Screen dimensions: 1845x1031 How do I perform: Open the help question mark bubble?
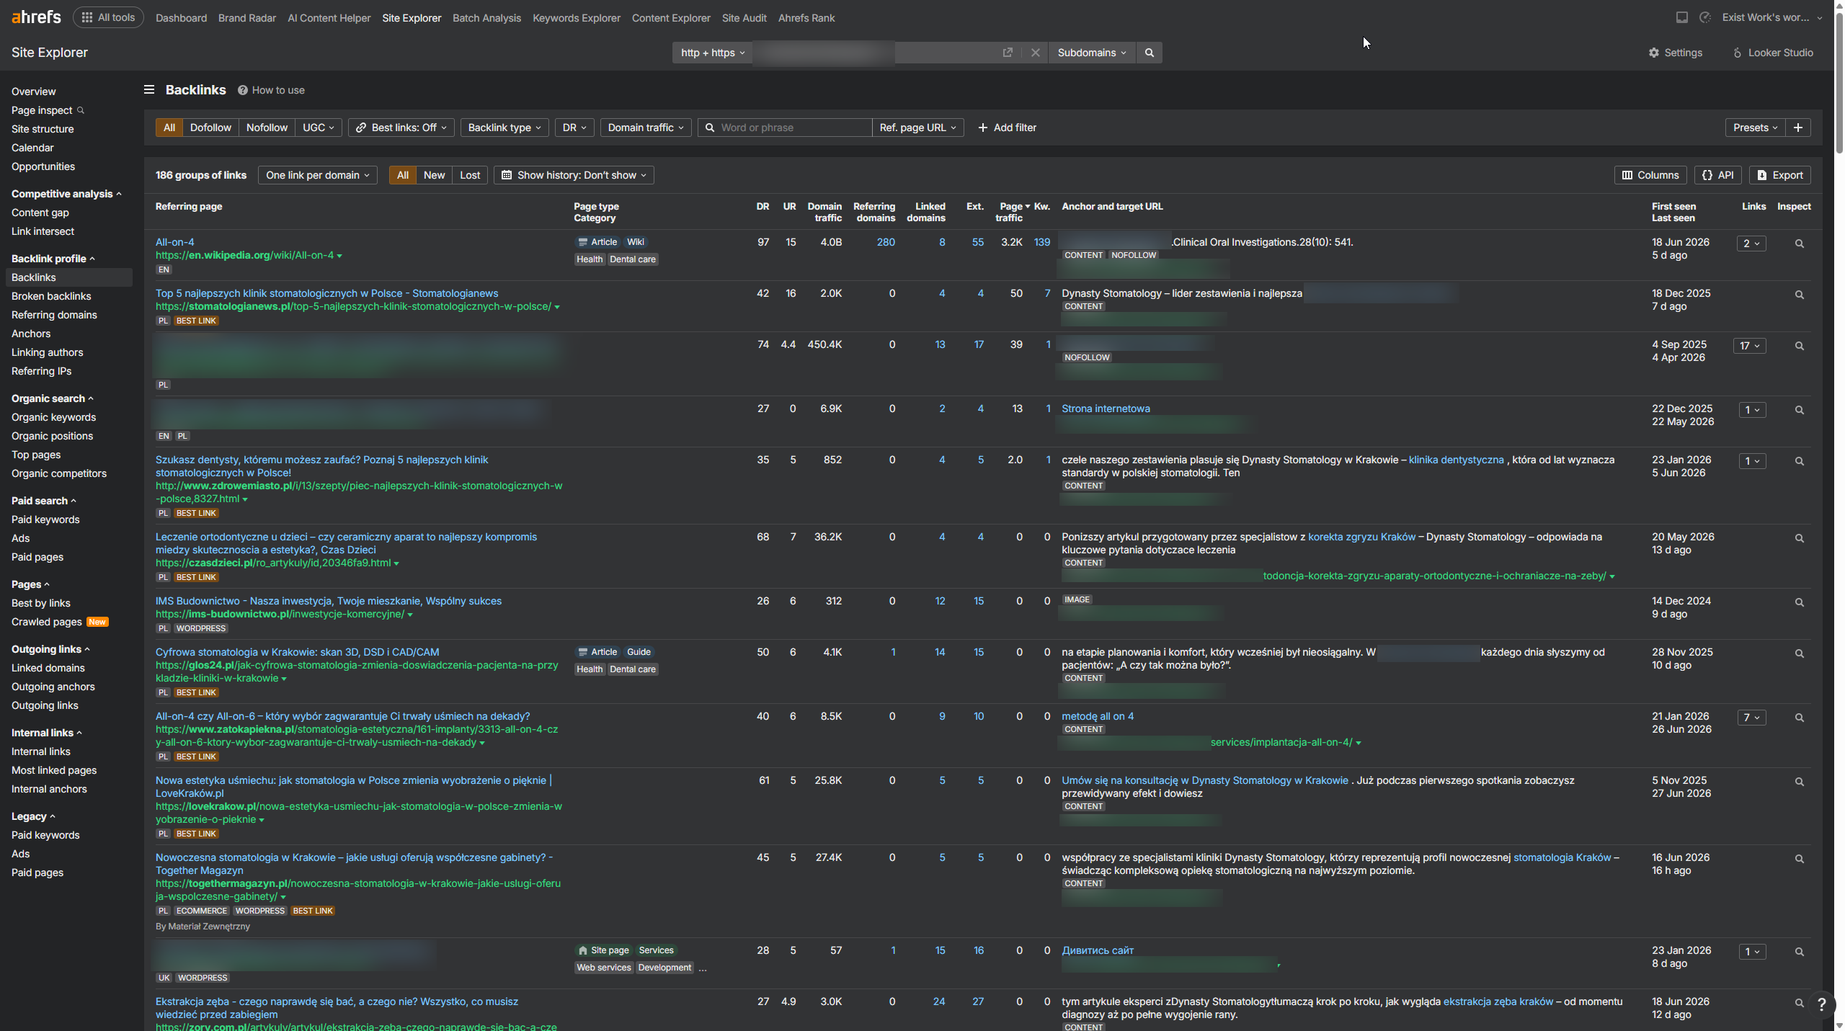1821,1004
